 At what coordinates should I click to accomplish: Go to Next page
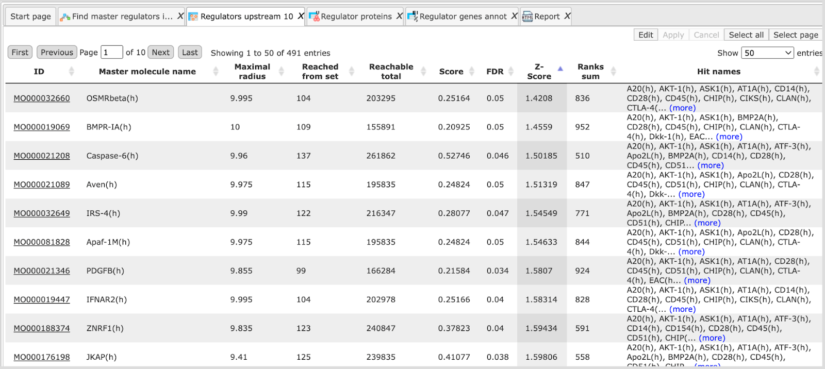pyautogui.click(x=161, y=52)
